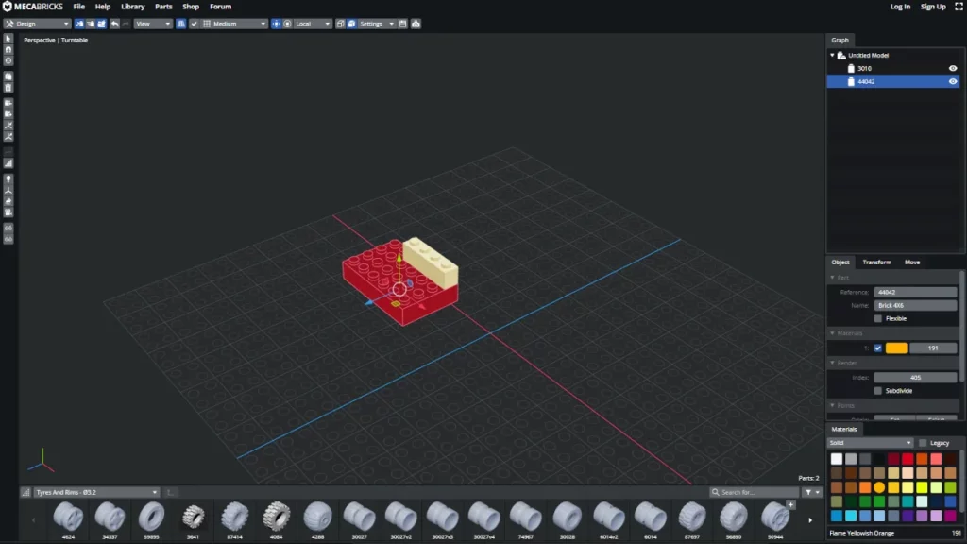Click the filter funnel icon in parts bar
This screenshot has width=967, height=544.
coord(808,492)
